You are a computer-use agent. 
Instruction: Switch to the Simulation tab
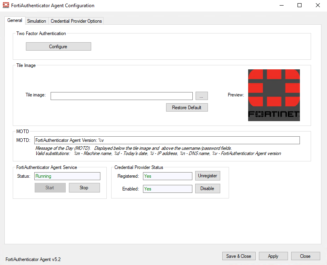coord(36,21)
